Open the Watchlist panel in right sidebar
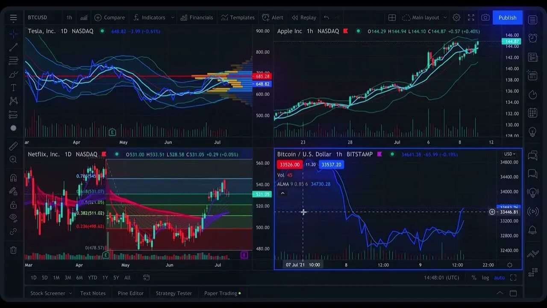Screen dimensions: 547x308 pos(532,20)
